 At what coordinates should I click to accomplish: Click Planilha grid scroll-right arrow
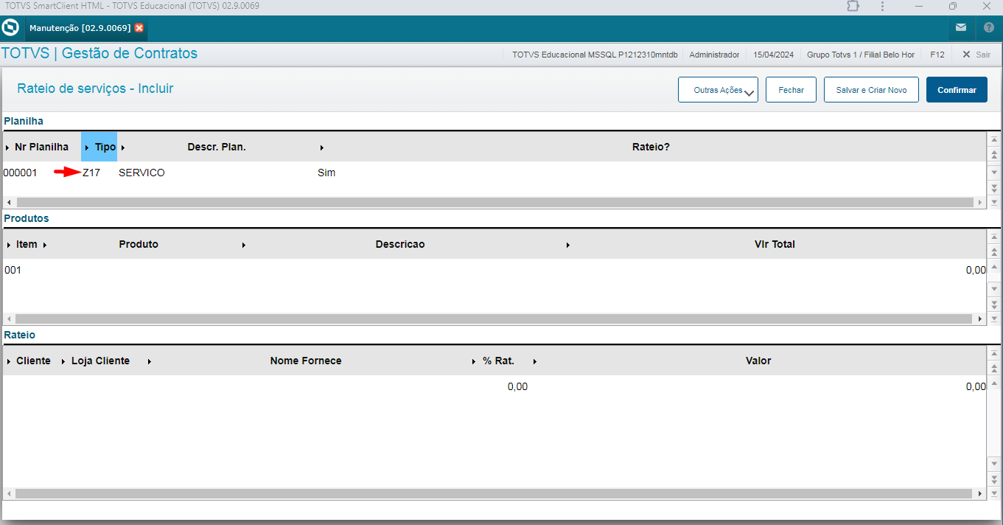[980, 202]
